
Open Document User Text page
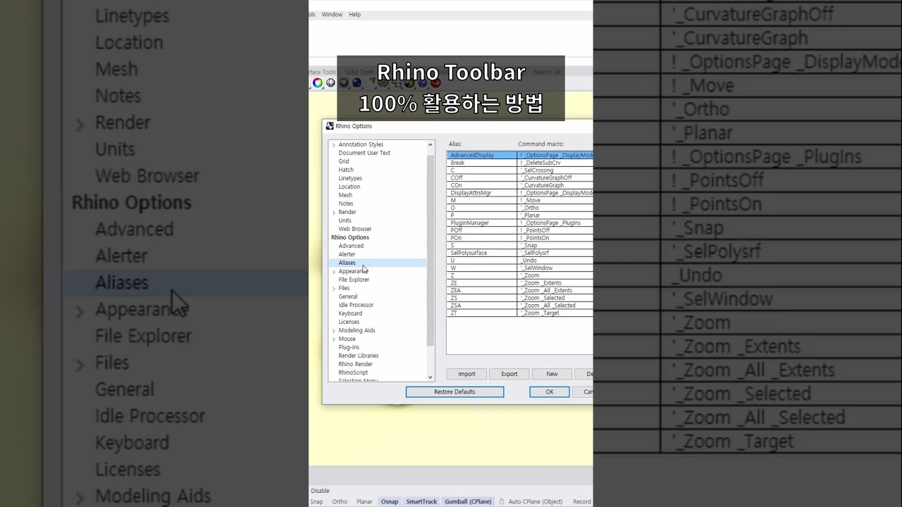click(364, 153)
